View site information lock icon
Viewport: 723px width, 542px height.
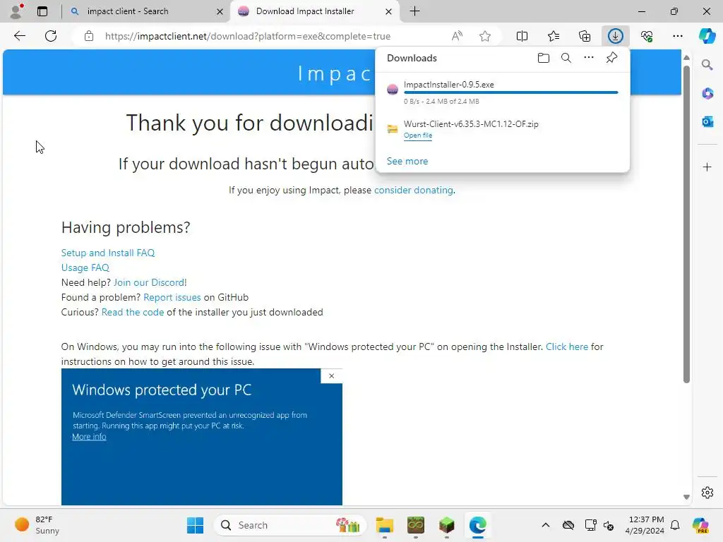tap(89, 36)
